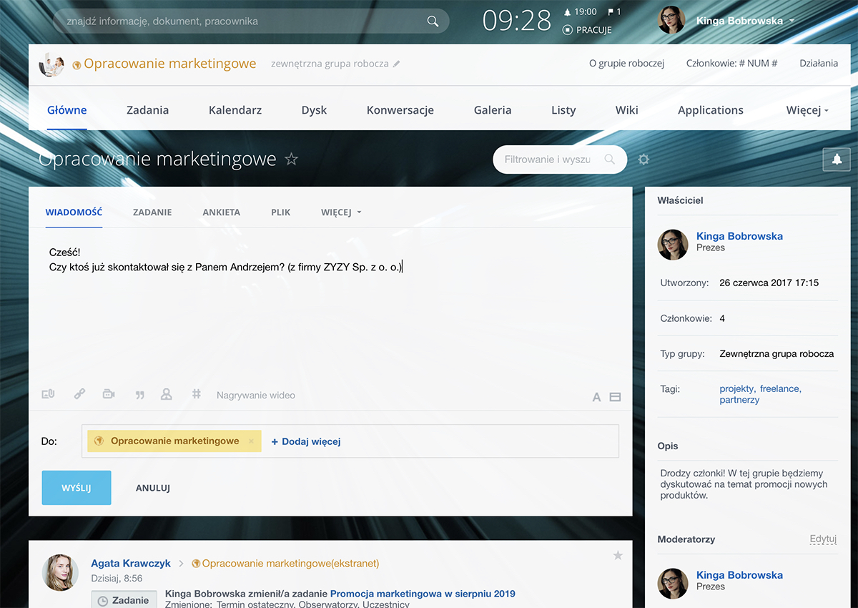The image size is (858, 608).
Task: Add a hashtag with the # icon
Action: pyautogui.click(x=197, y=394)
